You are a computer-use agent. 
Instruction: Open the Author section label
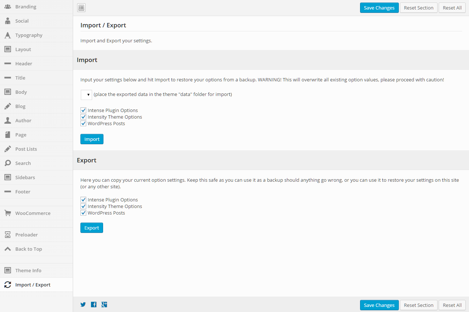click(x=23, y=120)
